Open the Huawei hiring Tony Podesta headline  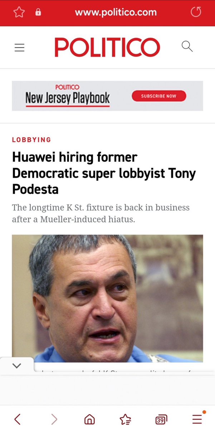(x=104, y=173)
